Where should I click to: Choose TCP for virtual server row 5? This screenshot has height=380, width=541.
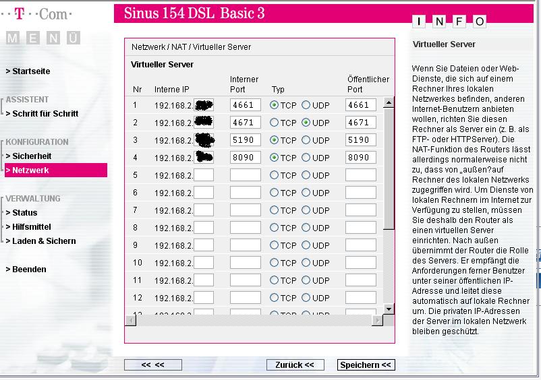point(275,175)
